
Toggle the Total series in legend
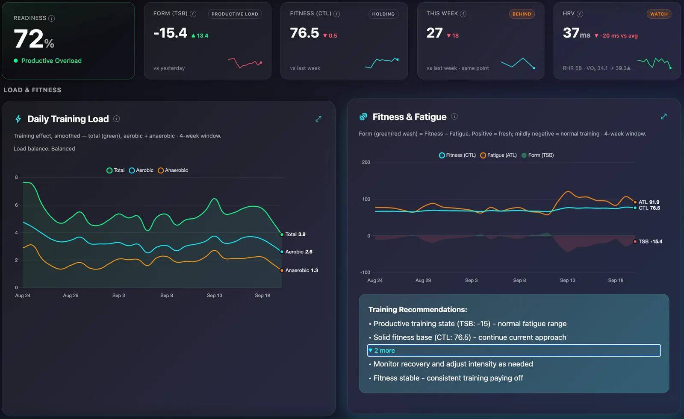[115, 170]
